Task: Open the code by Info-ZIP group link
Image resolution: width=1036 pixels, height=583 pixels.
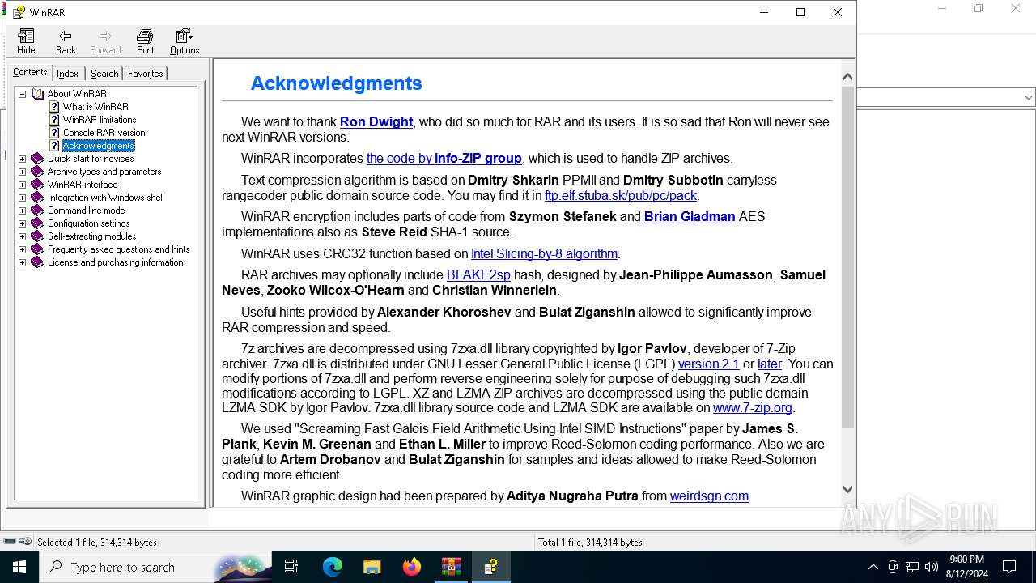Action: pos(444,158)
